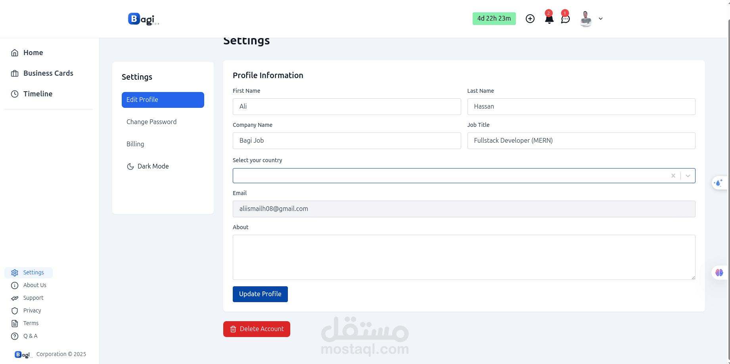Open the chat messages icon
This screenshot has width=730, height=364.
pos(565,19)
